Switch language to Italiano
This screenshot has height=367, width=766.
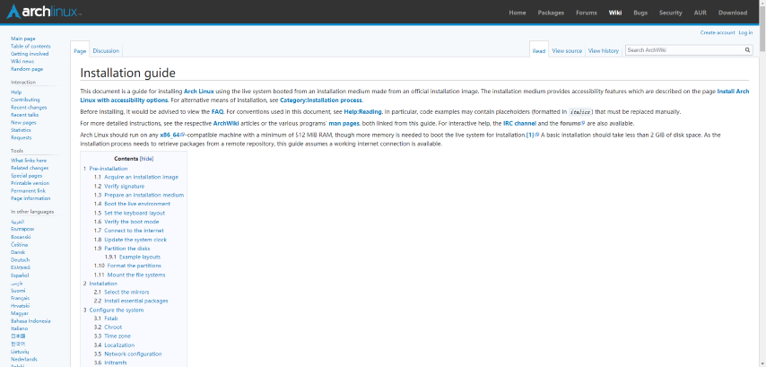click(x=19, y=329)
